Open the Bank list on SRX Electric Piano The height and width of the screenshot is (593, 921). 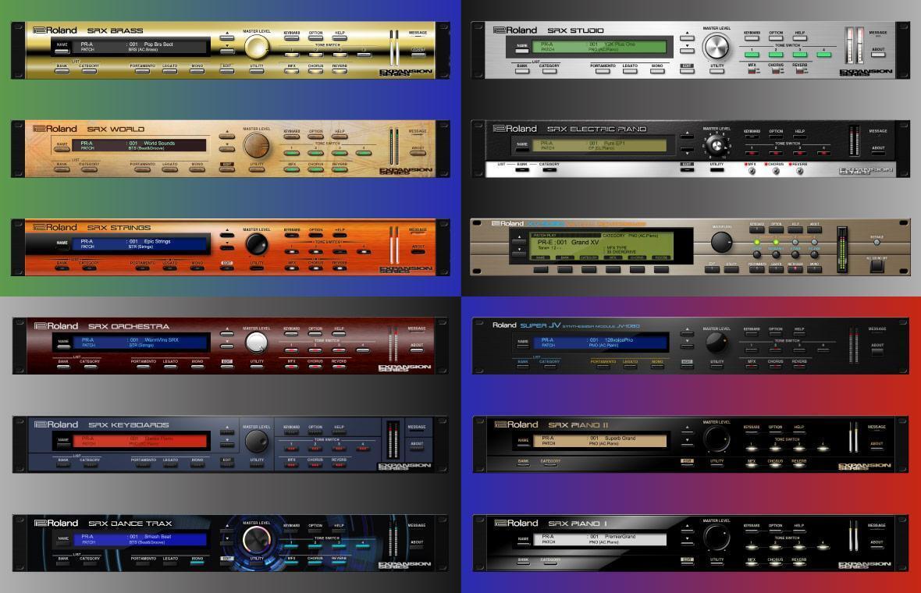point(522,170)
